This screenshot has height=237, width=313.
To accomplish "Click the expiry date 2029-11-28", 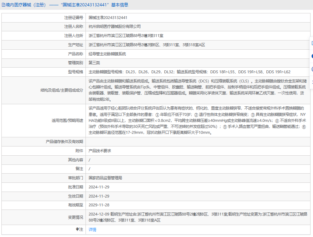I will coord(99,205).
